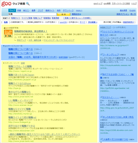Click related word マイナビ転職
Image resolution: width=138 pixels, height=143 pixels.
(x=27, y=18)
